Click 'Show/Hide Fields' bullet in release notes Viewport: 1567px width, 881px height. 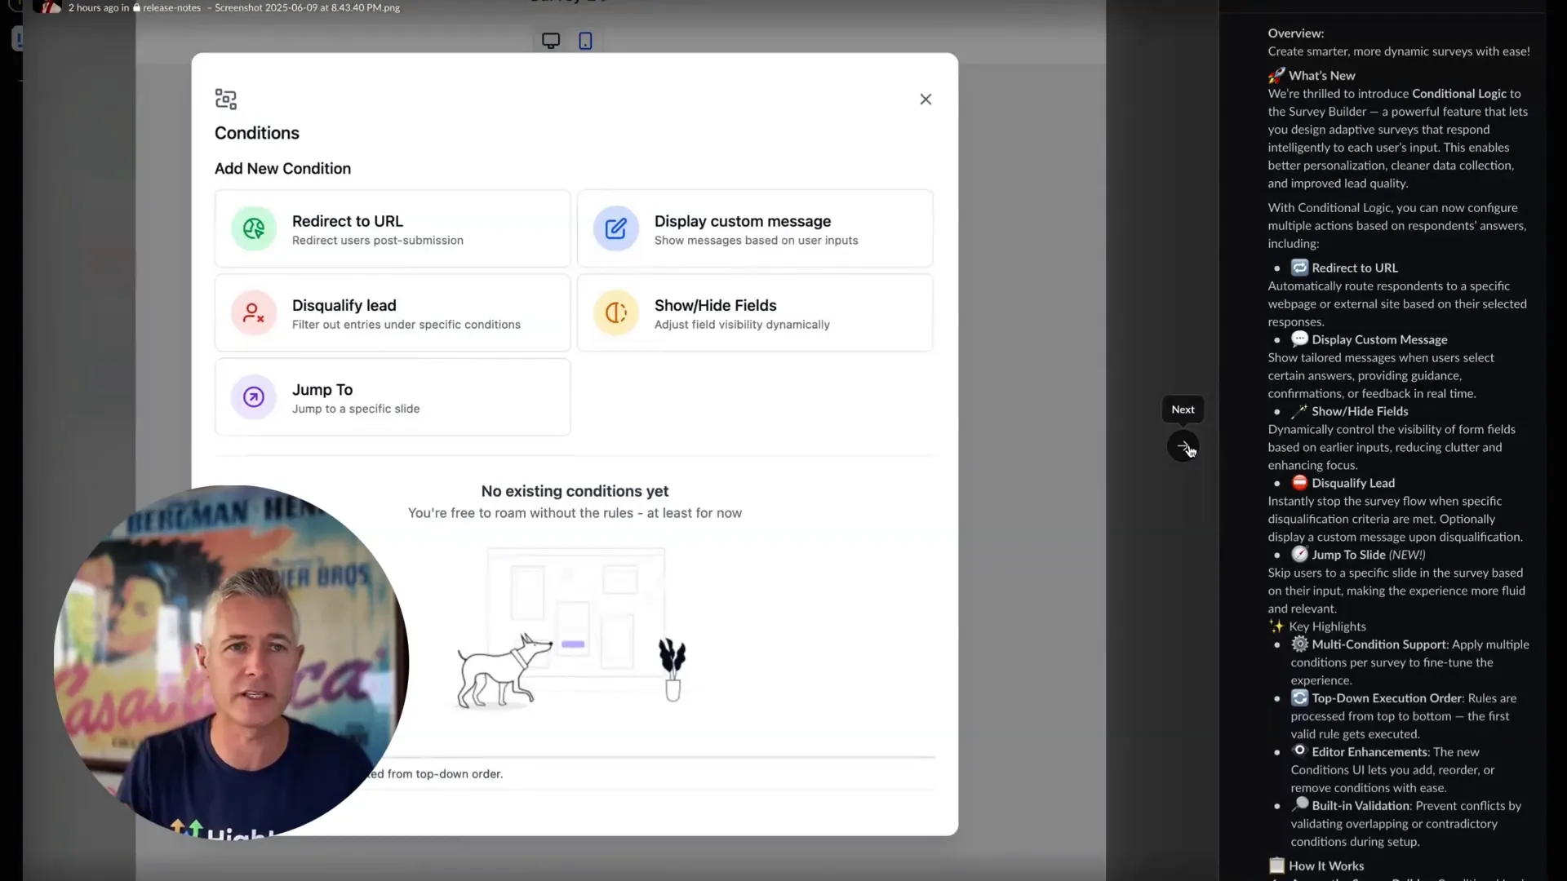[1360, 411]
